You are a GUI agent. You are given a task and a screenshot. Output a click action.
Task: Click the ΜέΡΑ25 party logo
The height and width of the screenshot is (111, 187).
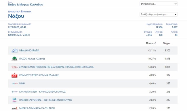[x=15, y=108]
